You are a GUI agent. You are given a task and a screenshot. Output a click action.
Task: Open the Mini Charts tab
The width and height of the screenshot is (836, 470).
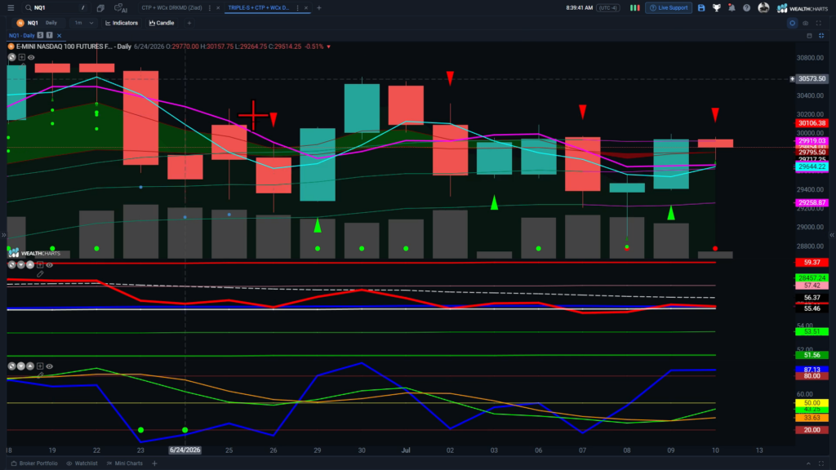pos(125,463)
